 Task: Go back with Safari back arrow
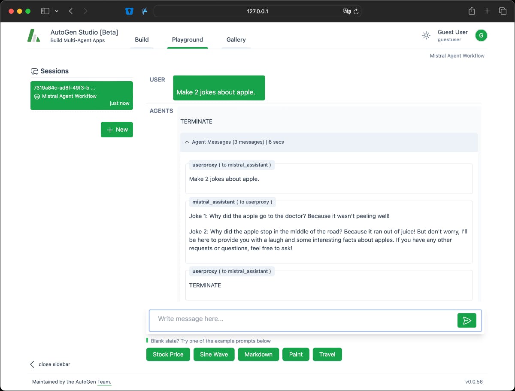(x=71, y=11)
